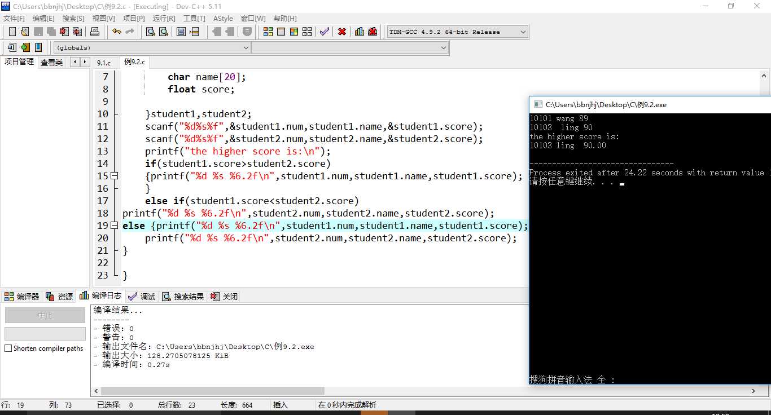Open the 搜索[S] menu
The image size is (771, 415).
coord(73,19)
